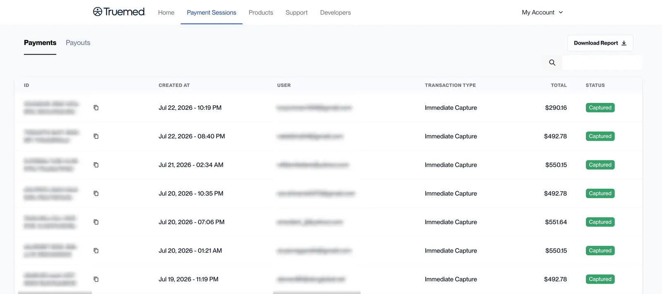Select date Jul 22, 2026 - 10:19 PM

pos(190,108)
